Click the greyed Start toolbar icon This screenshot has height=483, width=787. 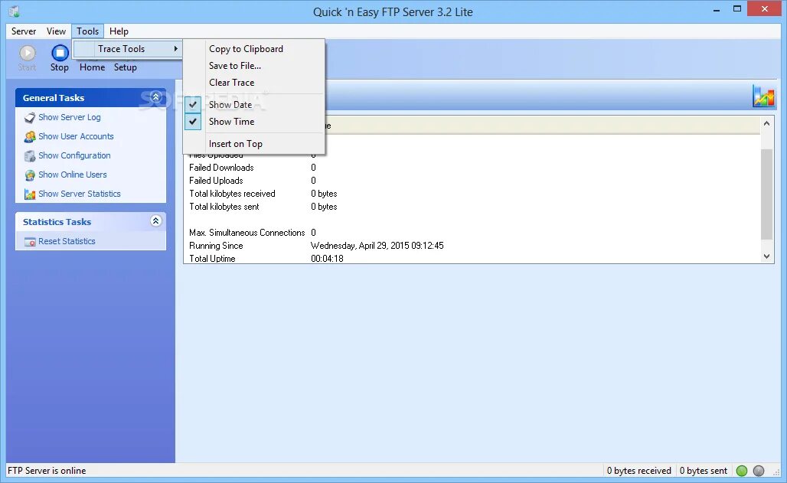pos(27,53)
